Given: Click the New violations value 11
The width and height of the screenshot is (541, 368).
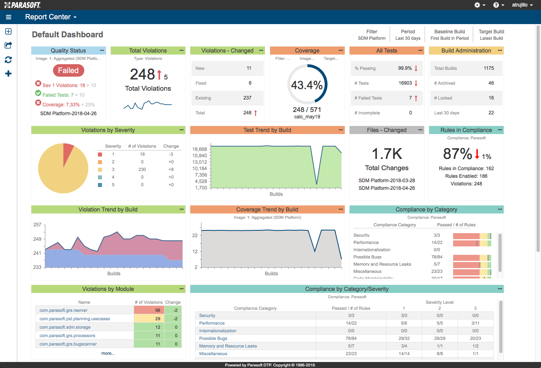Looking at the screenshot, I should coord(249,68).
